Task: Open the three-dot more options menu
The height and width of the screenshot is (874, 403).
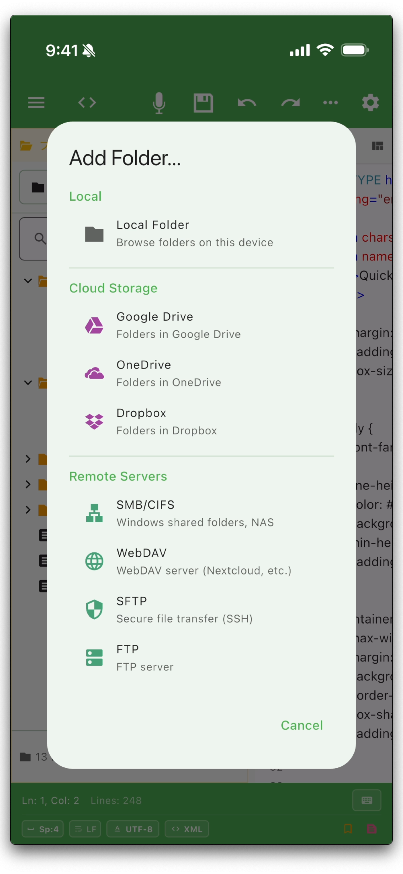Action: pos(331,103)
